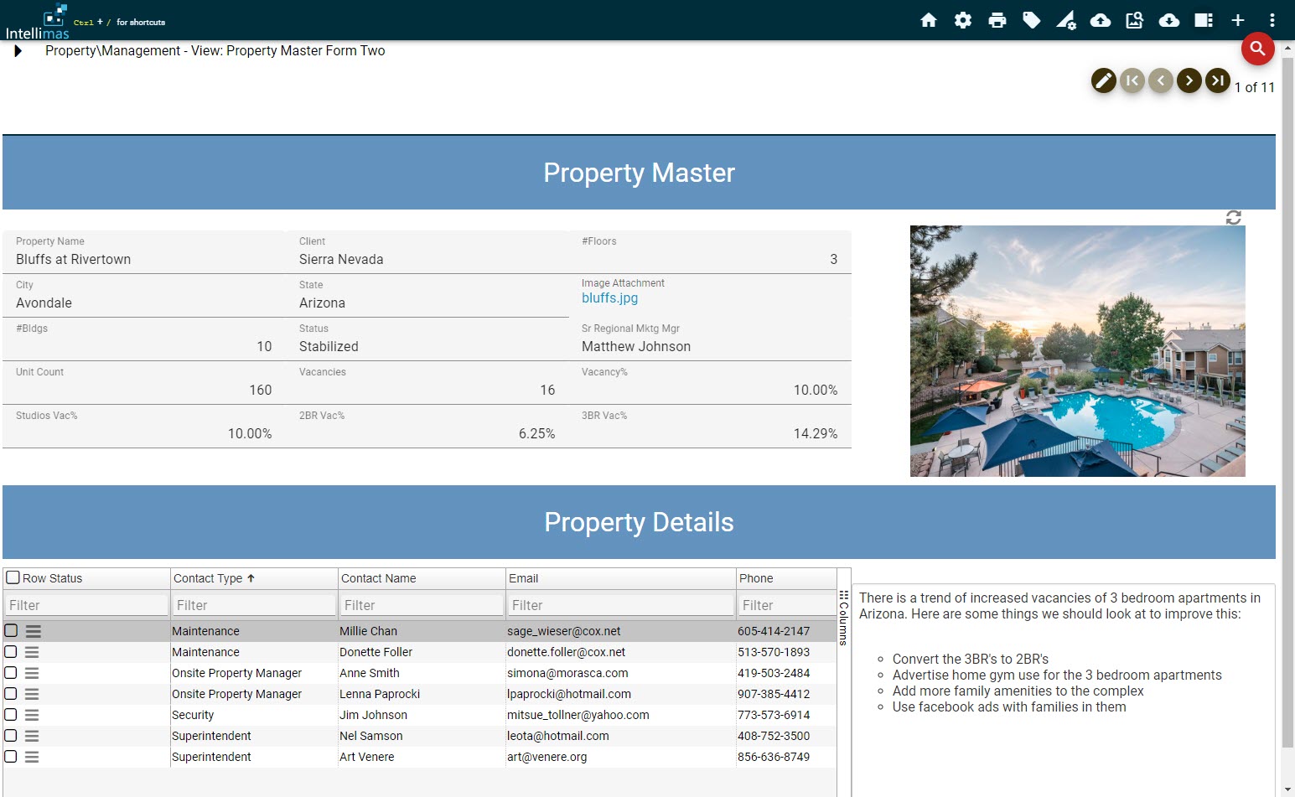Screen dimensions: 1295x797
Task: Click the cloud download icon
Action: coord(1168,20)
